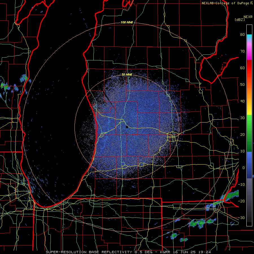The image size is (254, 254).
Task: Pick the 20 value on the dBZ scale
Action: click(242, 135)
